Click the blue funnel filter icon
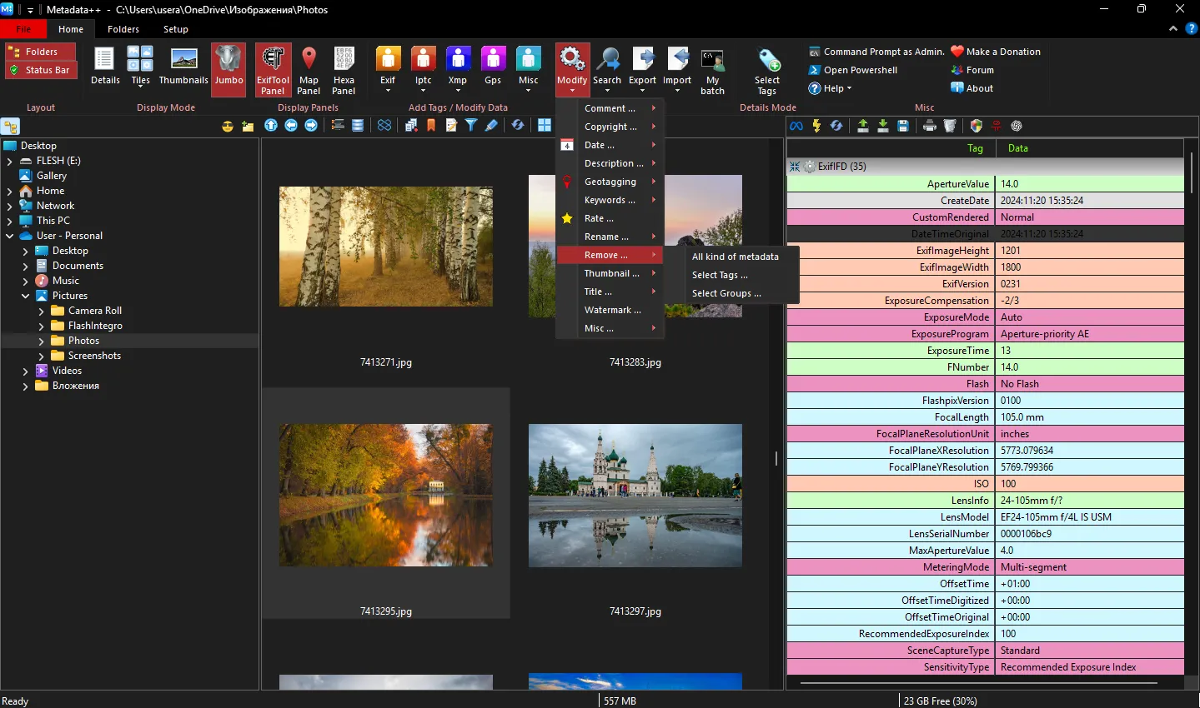 [471, 125]
